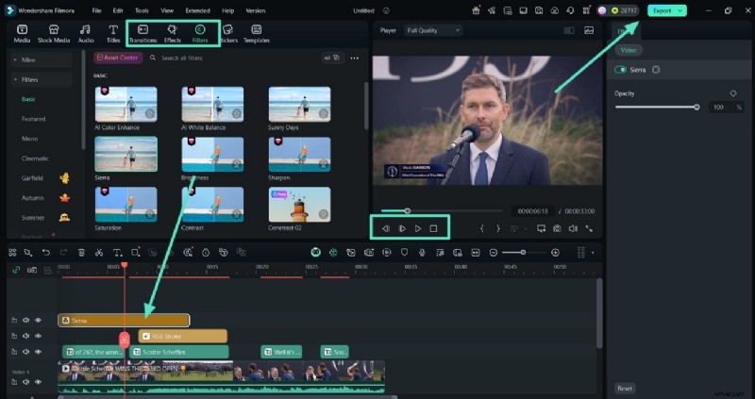This screenshot has width=755, height=399.
Task: Hide the Sierra filter track with eye icon
Action: [x=39, y=321]
